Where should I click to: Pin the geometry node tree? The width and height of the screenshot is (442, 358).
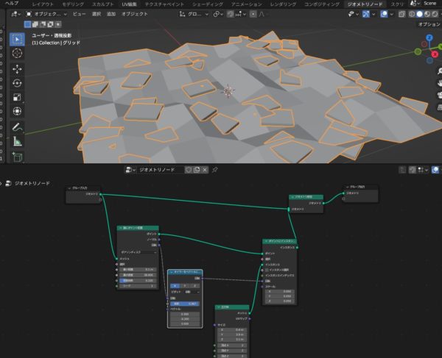[x=214, y=170]
